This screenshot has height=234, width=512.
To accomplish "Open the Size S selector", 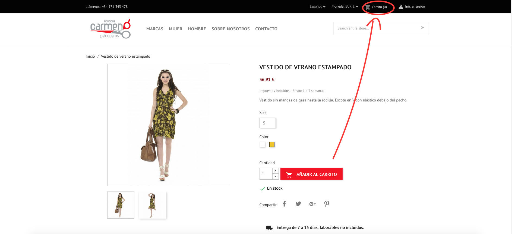I will [267, 123].
